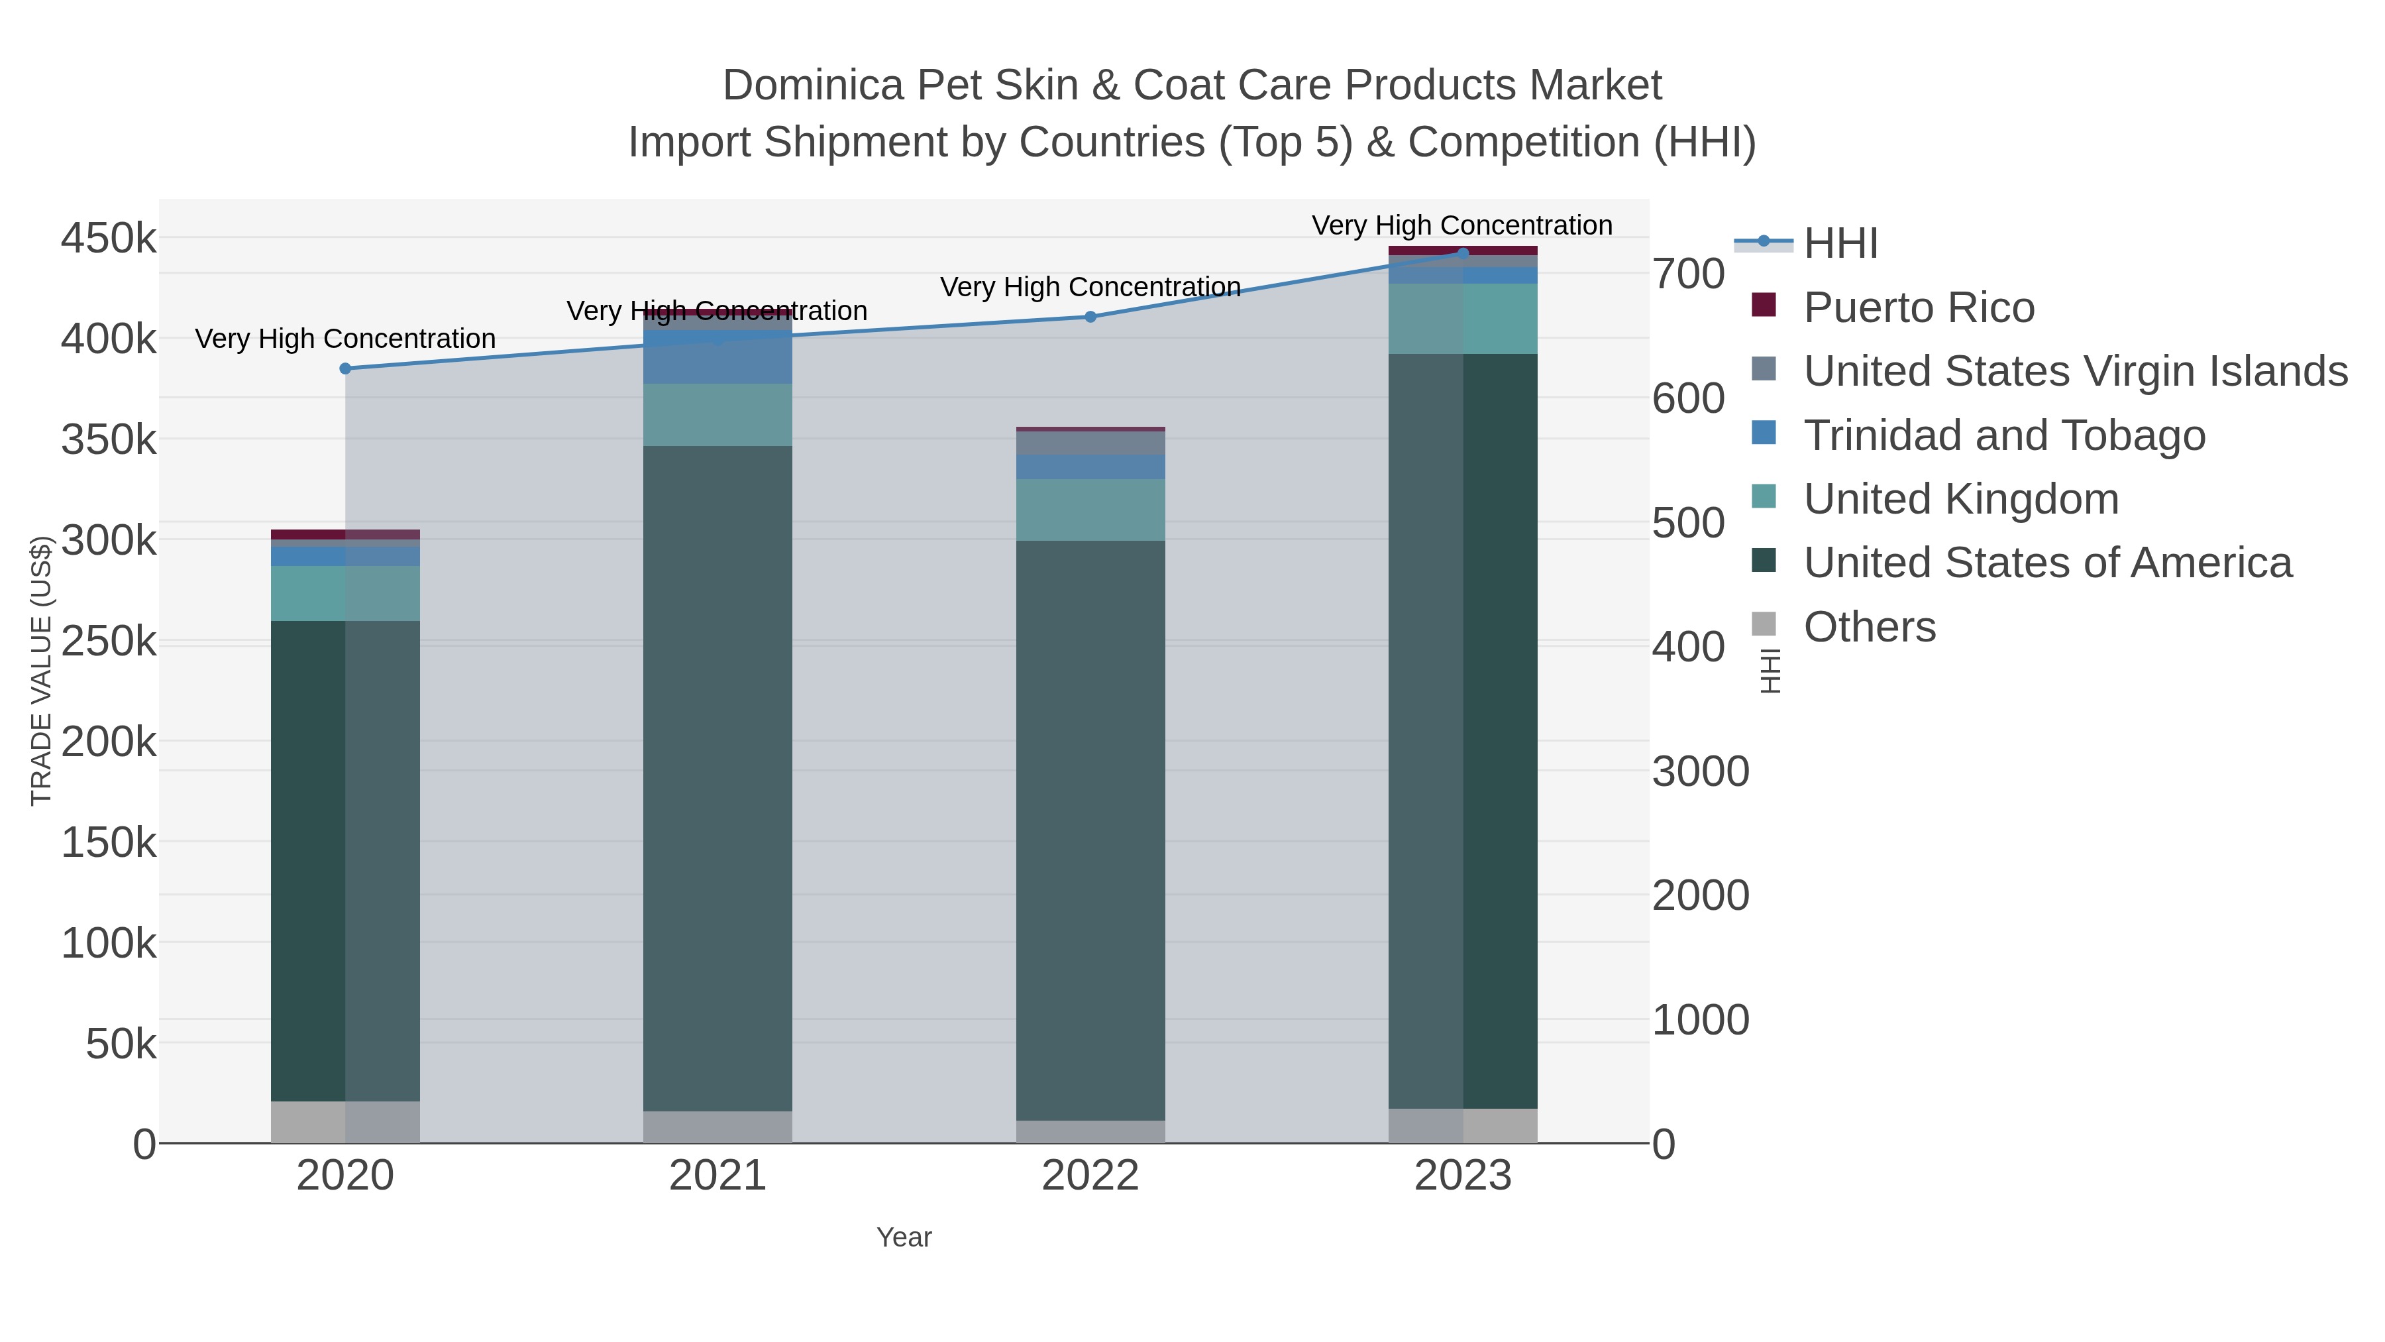
Task: Click the 2022 Very High Concentration annotation
Action: coord(1090,287)
